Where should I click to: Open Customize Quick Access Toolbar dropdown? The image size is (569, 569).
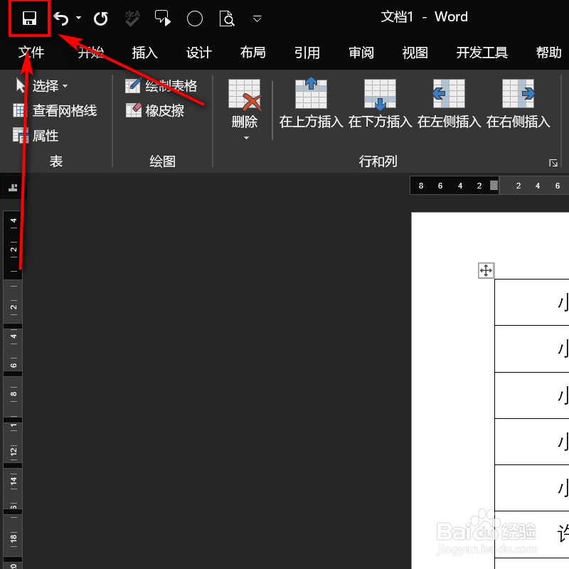tap(257, 18)
